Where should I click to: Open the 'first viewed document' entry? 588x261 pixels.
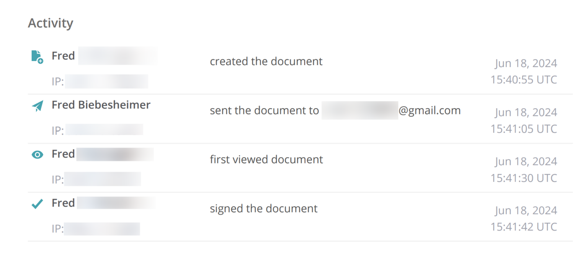pos(266,160)
